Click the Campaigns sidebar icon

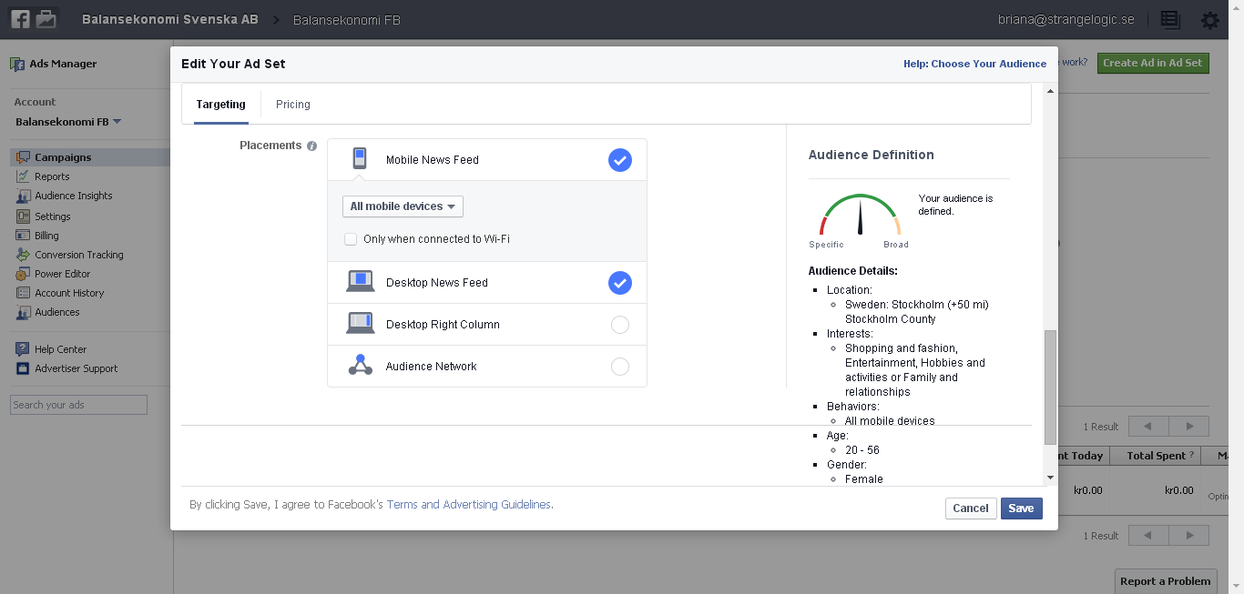(x=24, y=157)
